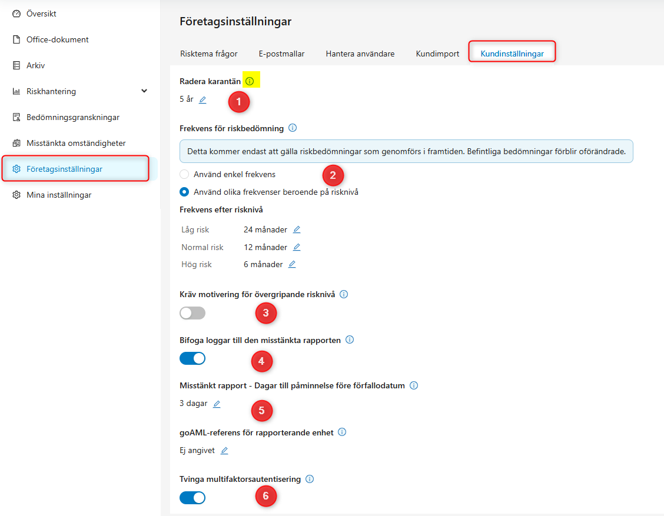Go to Hantera användare tab
664x516 pixels.
coord(360,54)
